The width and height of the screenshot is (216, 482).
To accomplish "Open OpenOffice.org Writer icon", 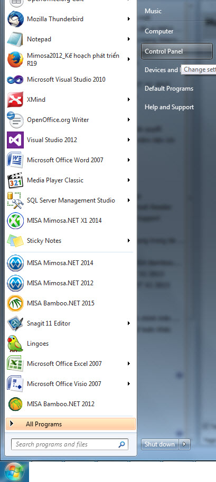I will [15, 120].
